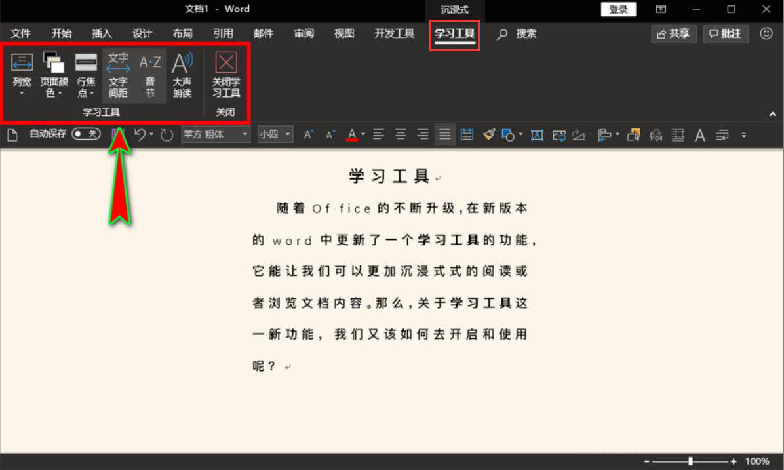Viewport: 784px width, 470px height.
Task: Switch to the 邮件 tab
Action: point(264,33)
